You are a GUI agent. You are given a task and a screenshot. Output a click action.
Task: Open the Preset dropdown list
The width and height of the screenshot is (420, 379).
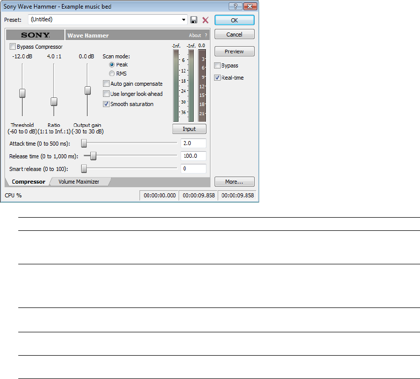[x=184, y=20]
